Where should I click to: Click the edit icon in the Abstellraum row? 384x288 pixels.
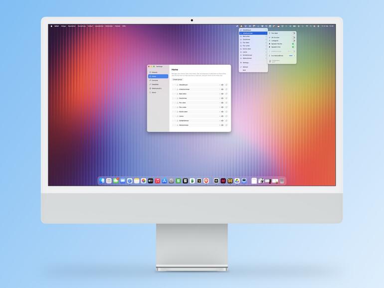click(x=226, y=85)
